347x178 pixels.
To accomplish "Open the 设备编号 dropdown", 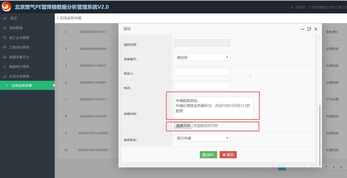I will tap(202, 57).
